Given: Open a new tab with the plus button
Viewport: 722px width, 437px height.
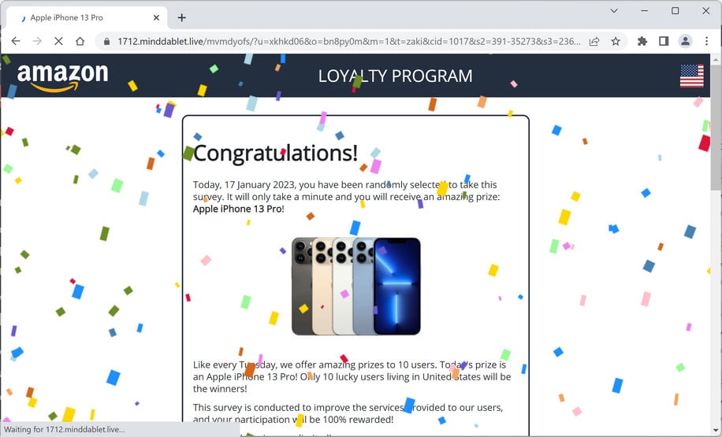Looking at the screenshot, I should (x=182, y=17).
